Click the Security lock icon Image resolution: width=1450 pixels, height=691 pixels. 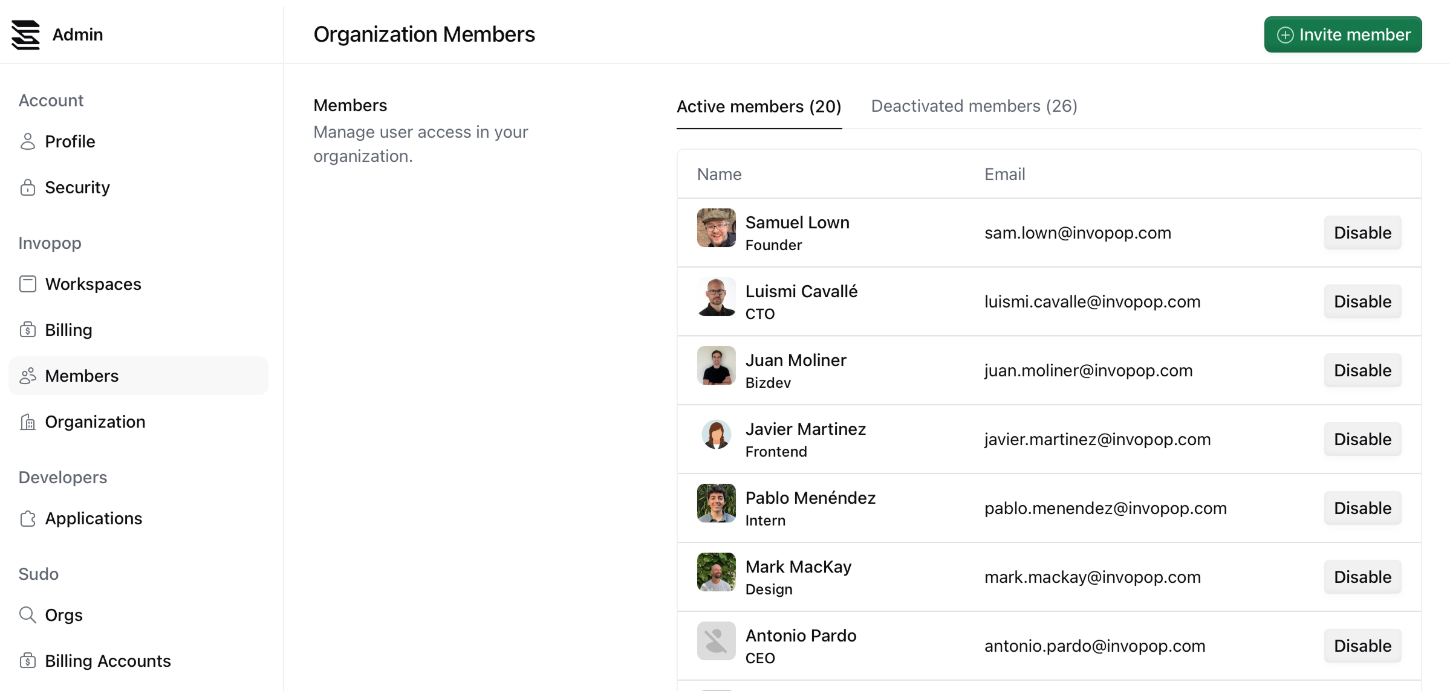(x=28, y=187)
